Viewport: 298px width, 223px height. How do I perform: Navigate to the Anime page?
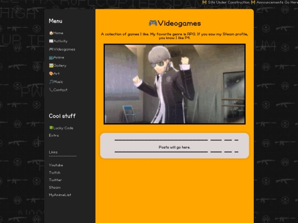[x=56, y=57]
